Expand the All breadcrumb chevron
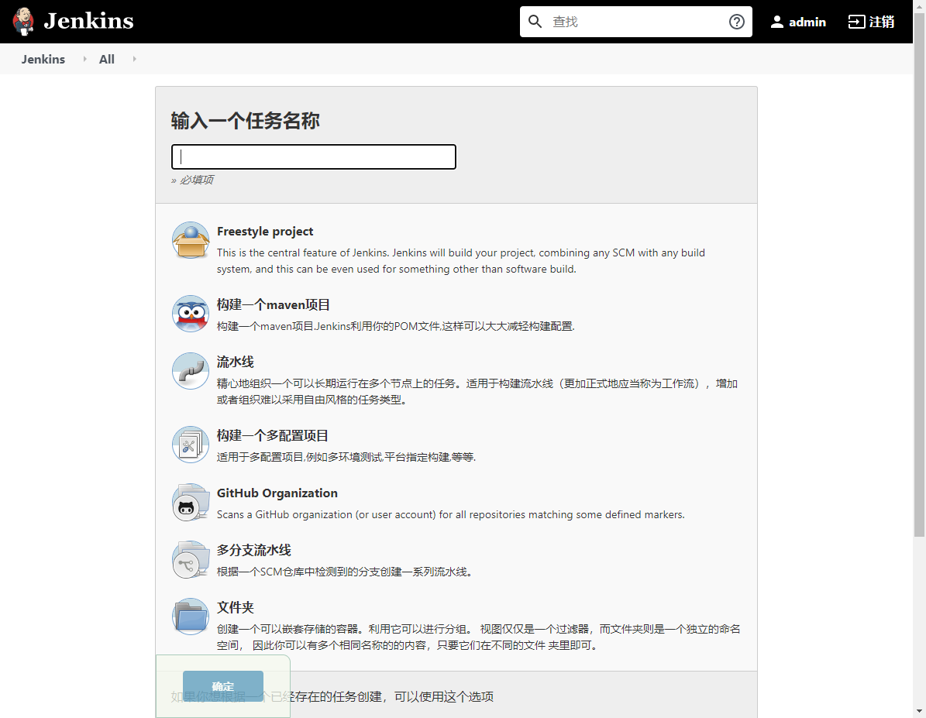 pos(133,59)
